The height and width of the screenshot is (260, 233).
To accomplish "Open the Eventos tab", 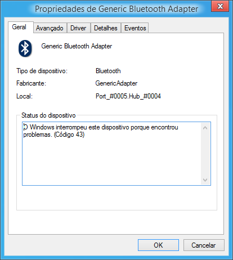I will [135, 28].
